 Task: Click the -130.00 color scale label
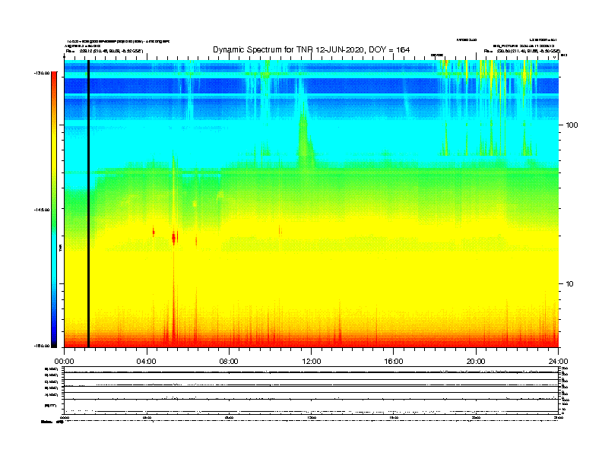(42, 73)
